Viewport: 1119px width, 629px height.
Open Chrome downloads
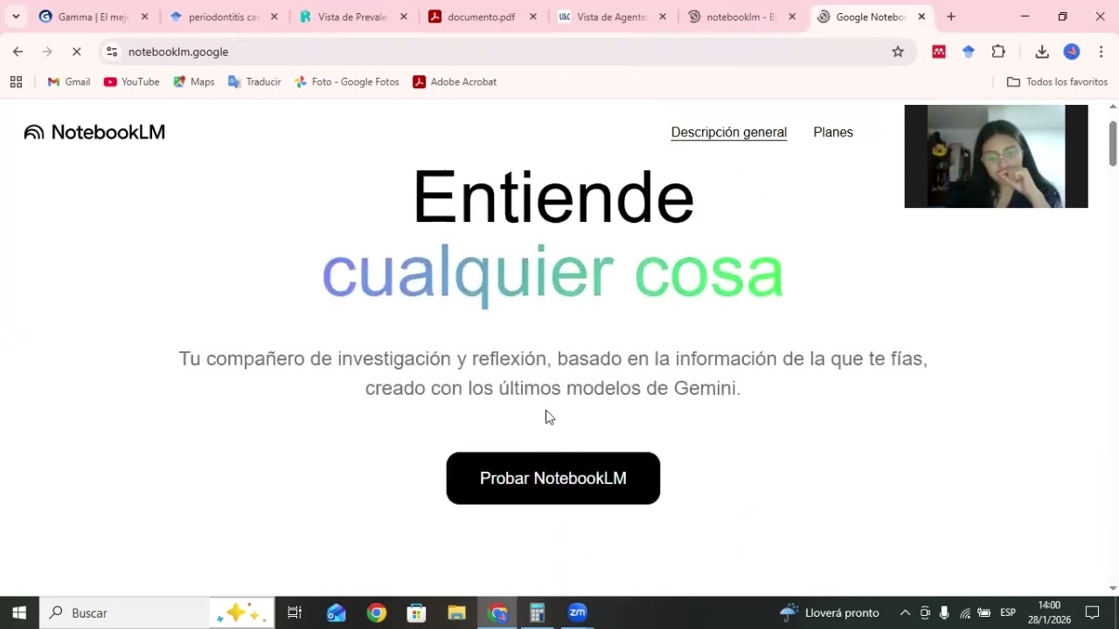coord(1042,52)
